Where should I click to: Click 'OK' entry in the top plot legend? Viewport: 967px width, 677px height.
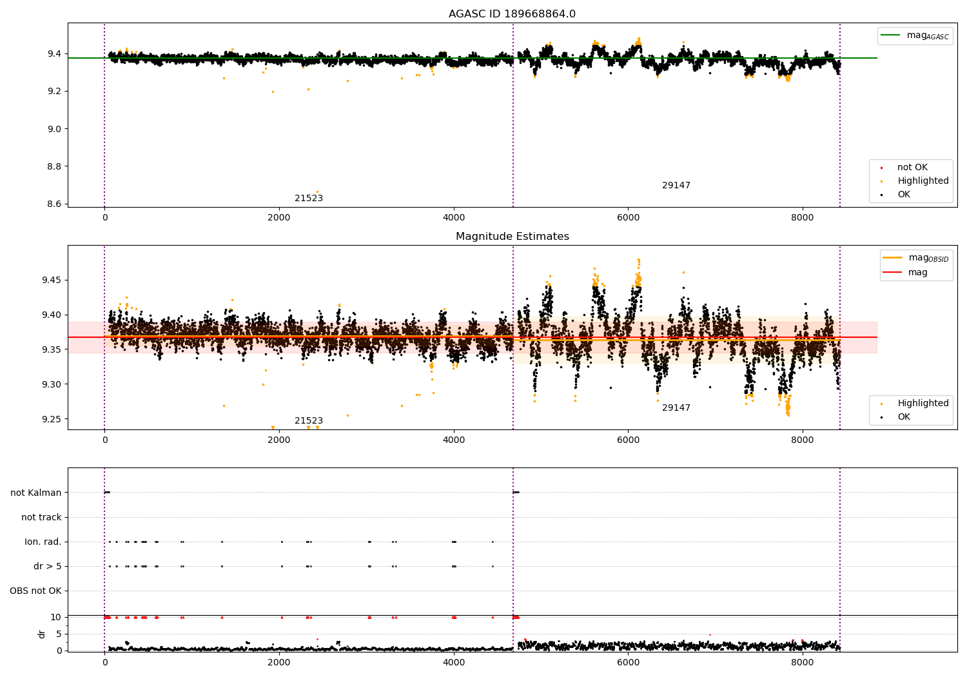pos(904,195)
